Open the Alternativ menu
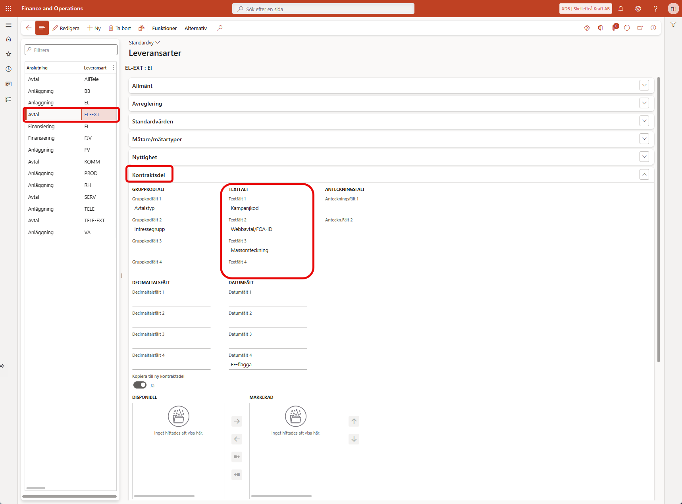The height and width of the screenshot is (504, 682). [195, 28]
